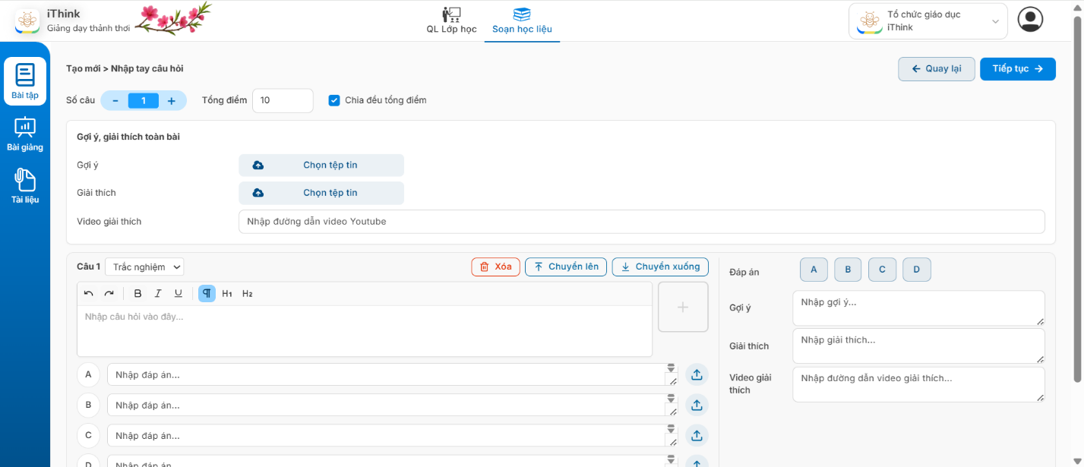Click the "Tiếp tục" button
This screenshot has height=467, width=1084.
1017,69
